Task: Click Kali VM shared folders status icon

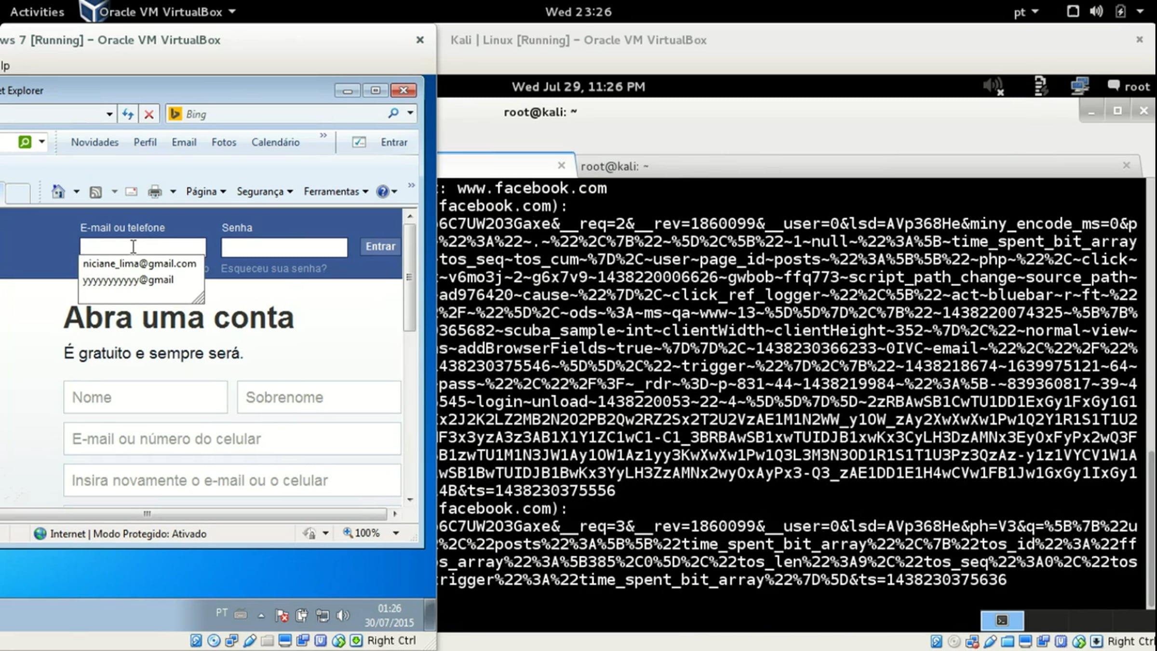Action: pos(1008,641)
